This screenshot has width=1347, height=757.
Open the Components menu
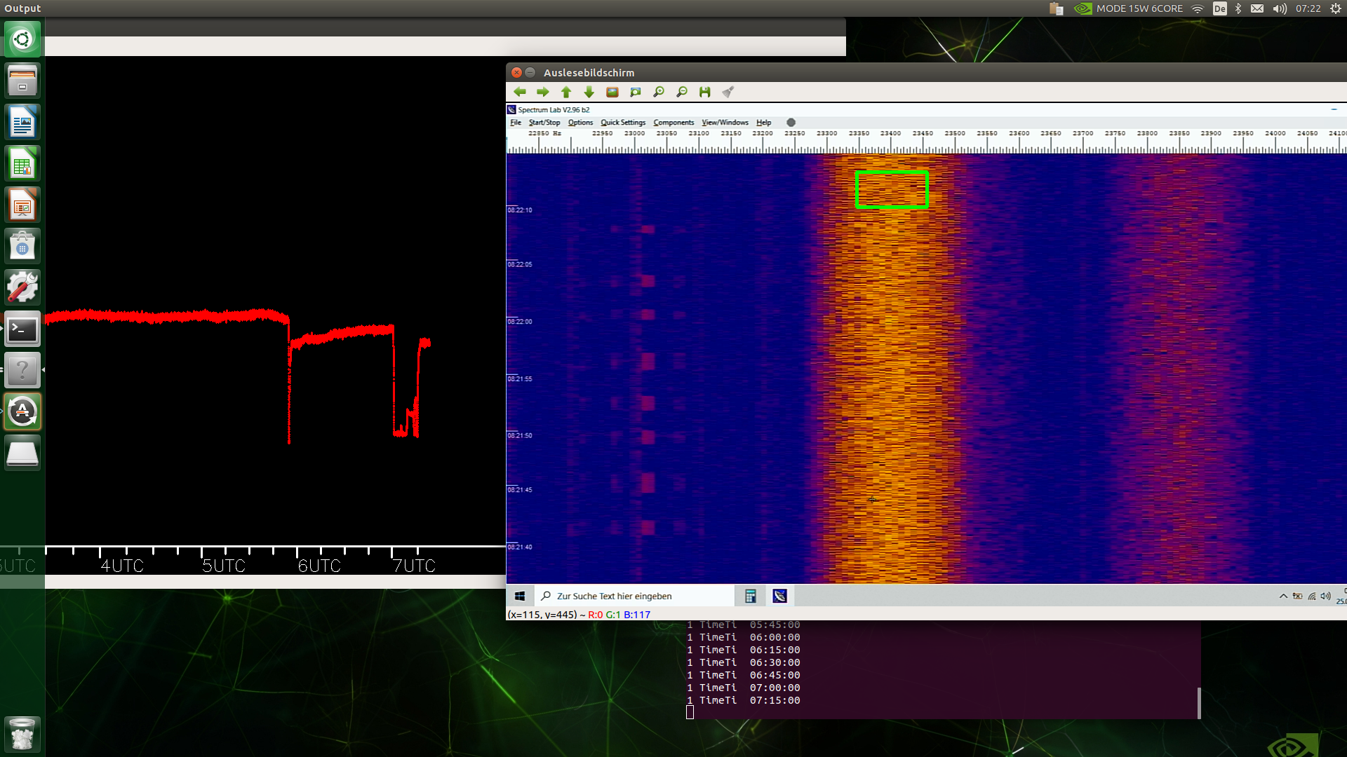point(673,123)
